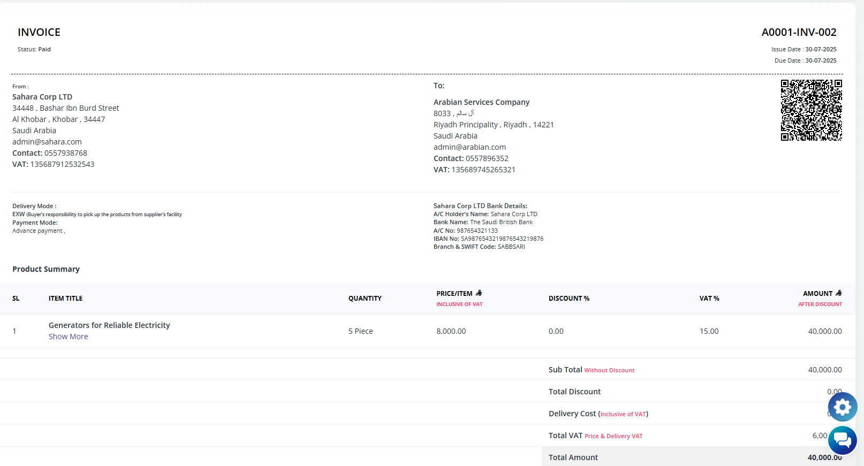
Task: Select recipient Arabian Services Company
Action: pos(481,102)
